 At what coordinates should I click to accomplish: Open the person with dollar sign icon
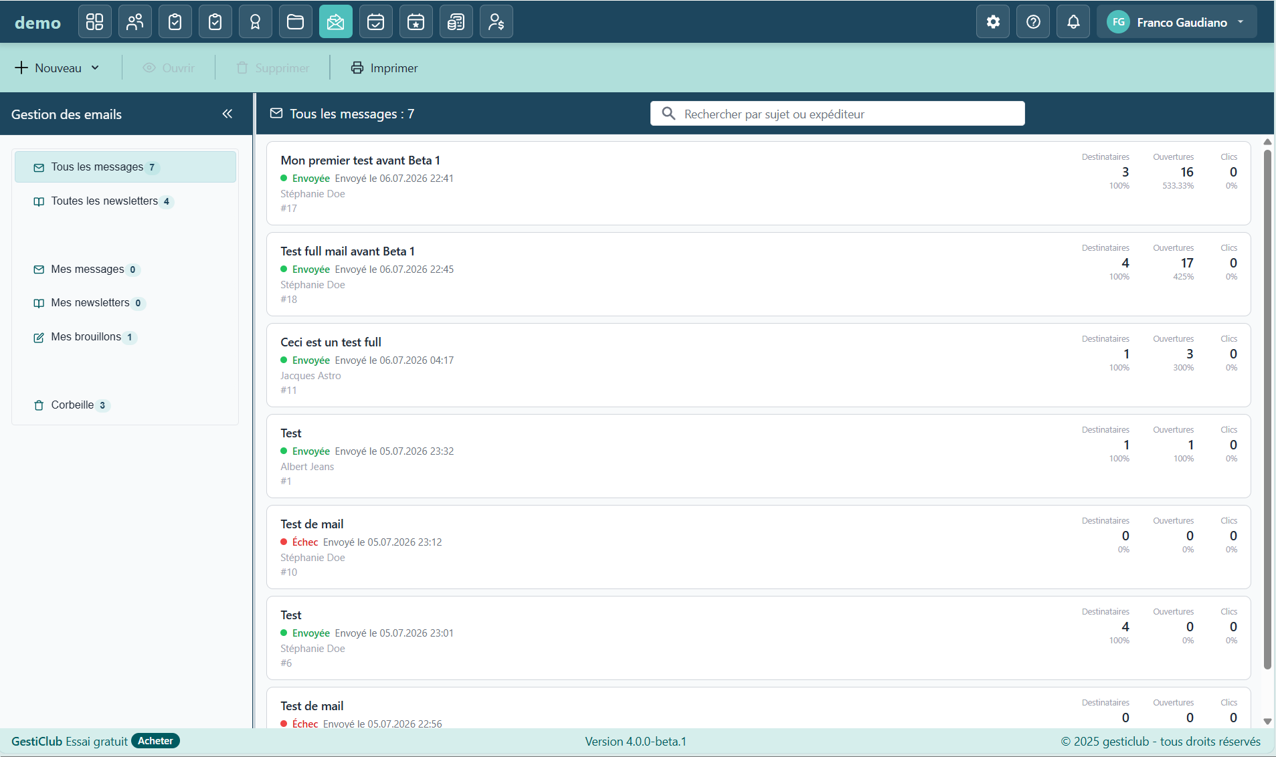[x=496, y=22]
